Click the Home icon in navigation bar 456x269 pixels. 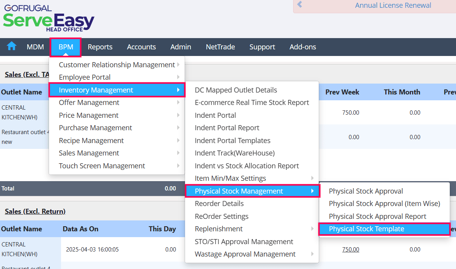[x=12, y=47]
